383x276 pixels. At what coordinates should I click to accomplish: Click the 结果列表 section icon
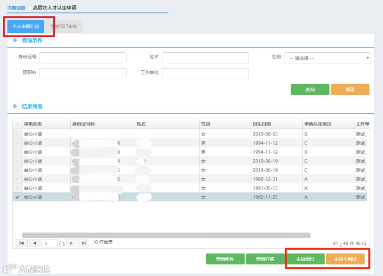(x=15, y=107)
